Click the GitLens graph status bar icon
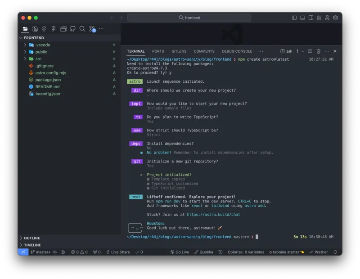The height and width of the screenshot is (279, 360). [x=63, y=252]
